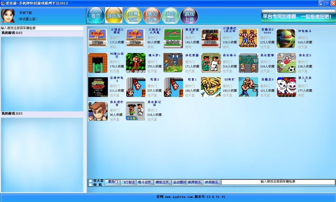Open the 我的房间 my room bubble
The width and height of the screenshot is (336, 202).
171,16
